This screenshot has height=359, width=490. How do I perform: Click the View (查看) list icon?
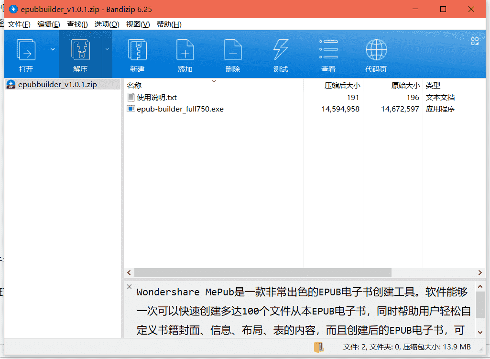click(x=328, y=49)
